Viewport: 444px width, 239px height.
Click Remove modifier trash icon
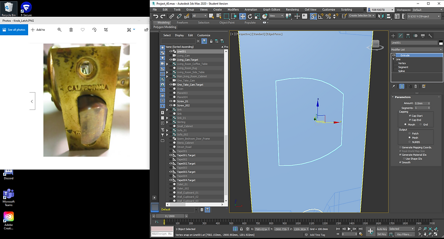[x=415, y=86]
